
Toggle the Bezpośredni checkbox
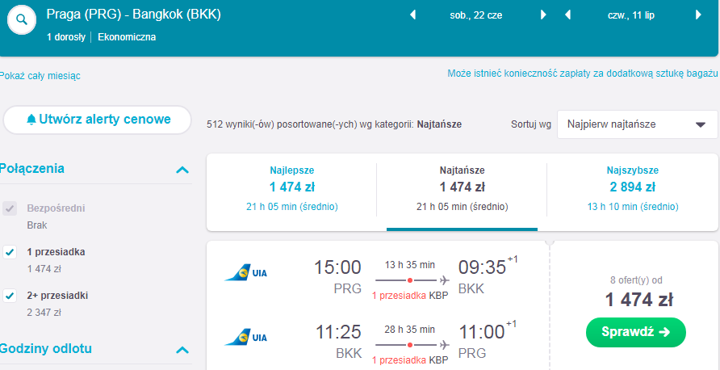click(10, 208)
